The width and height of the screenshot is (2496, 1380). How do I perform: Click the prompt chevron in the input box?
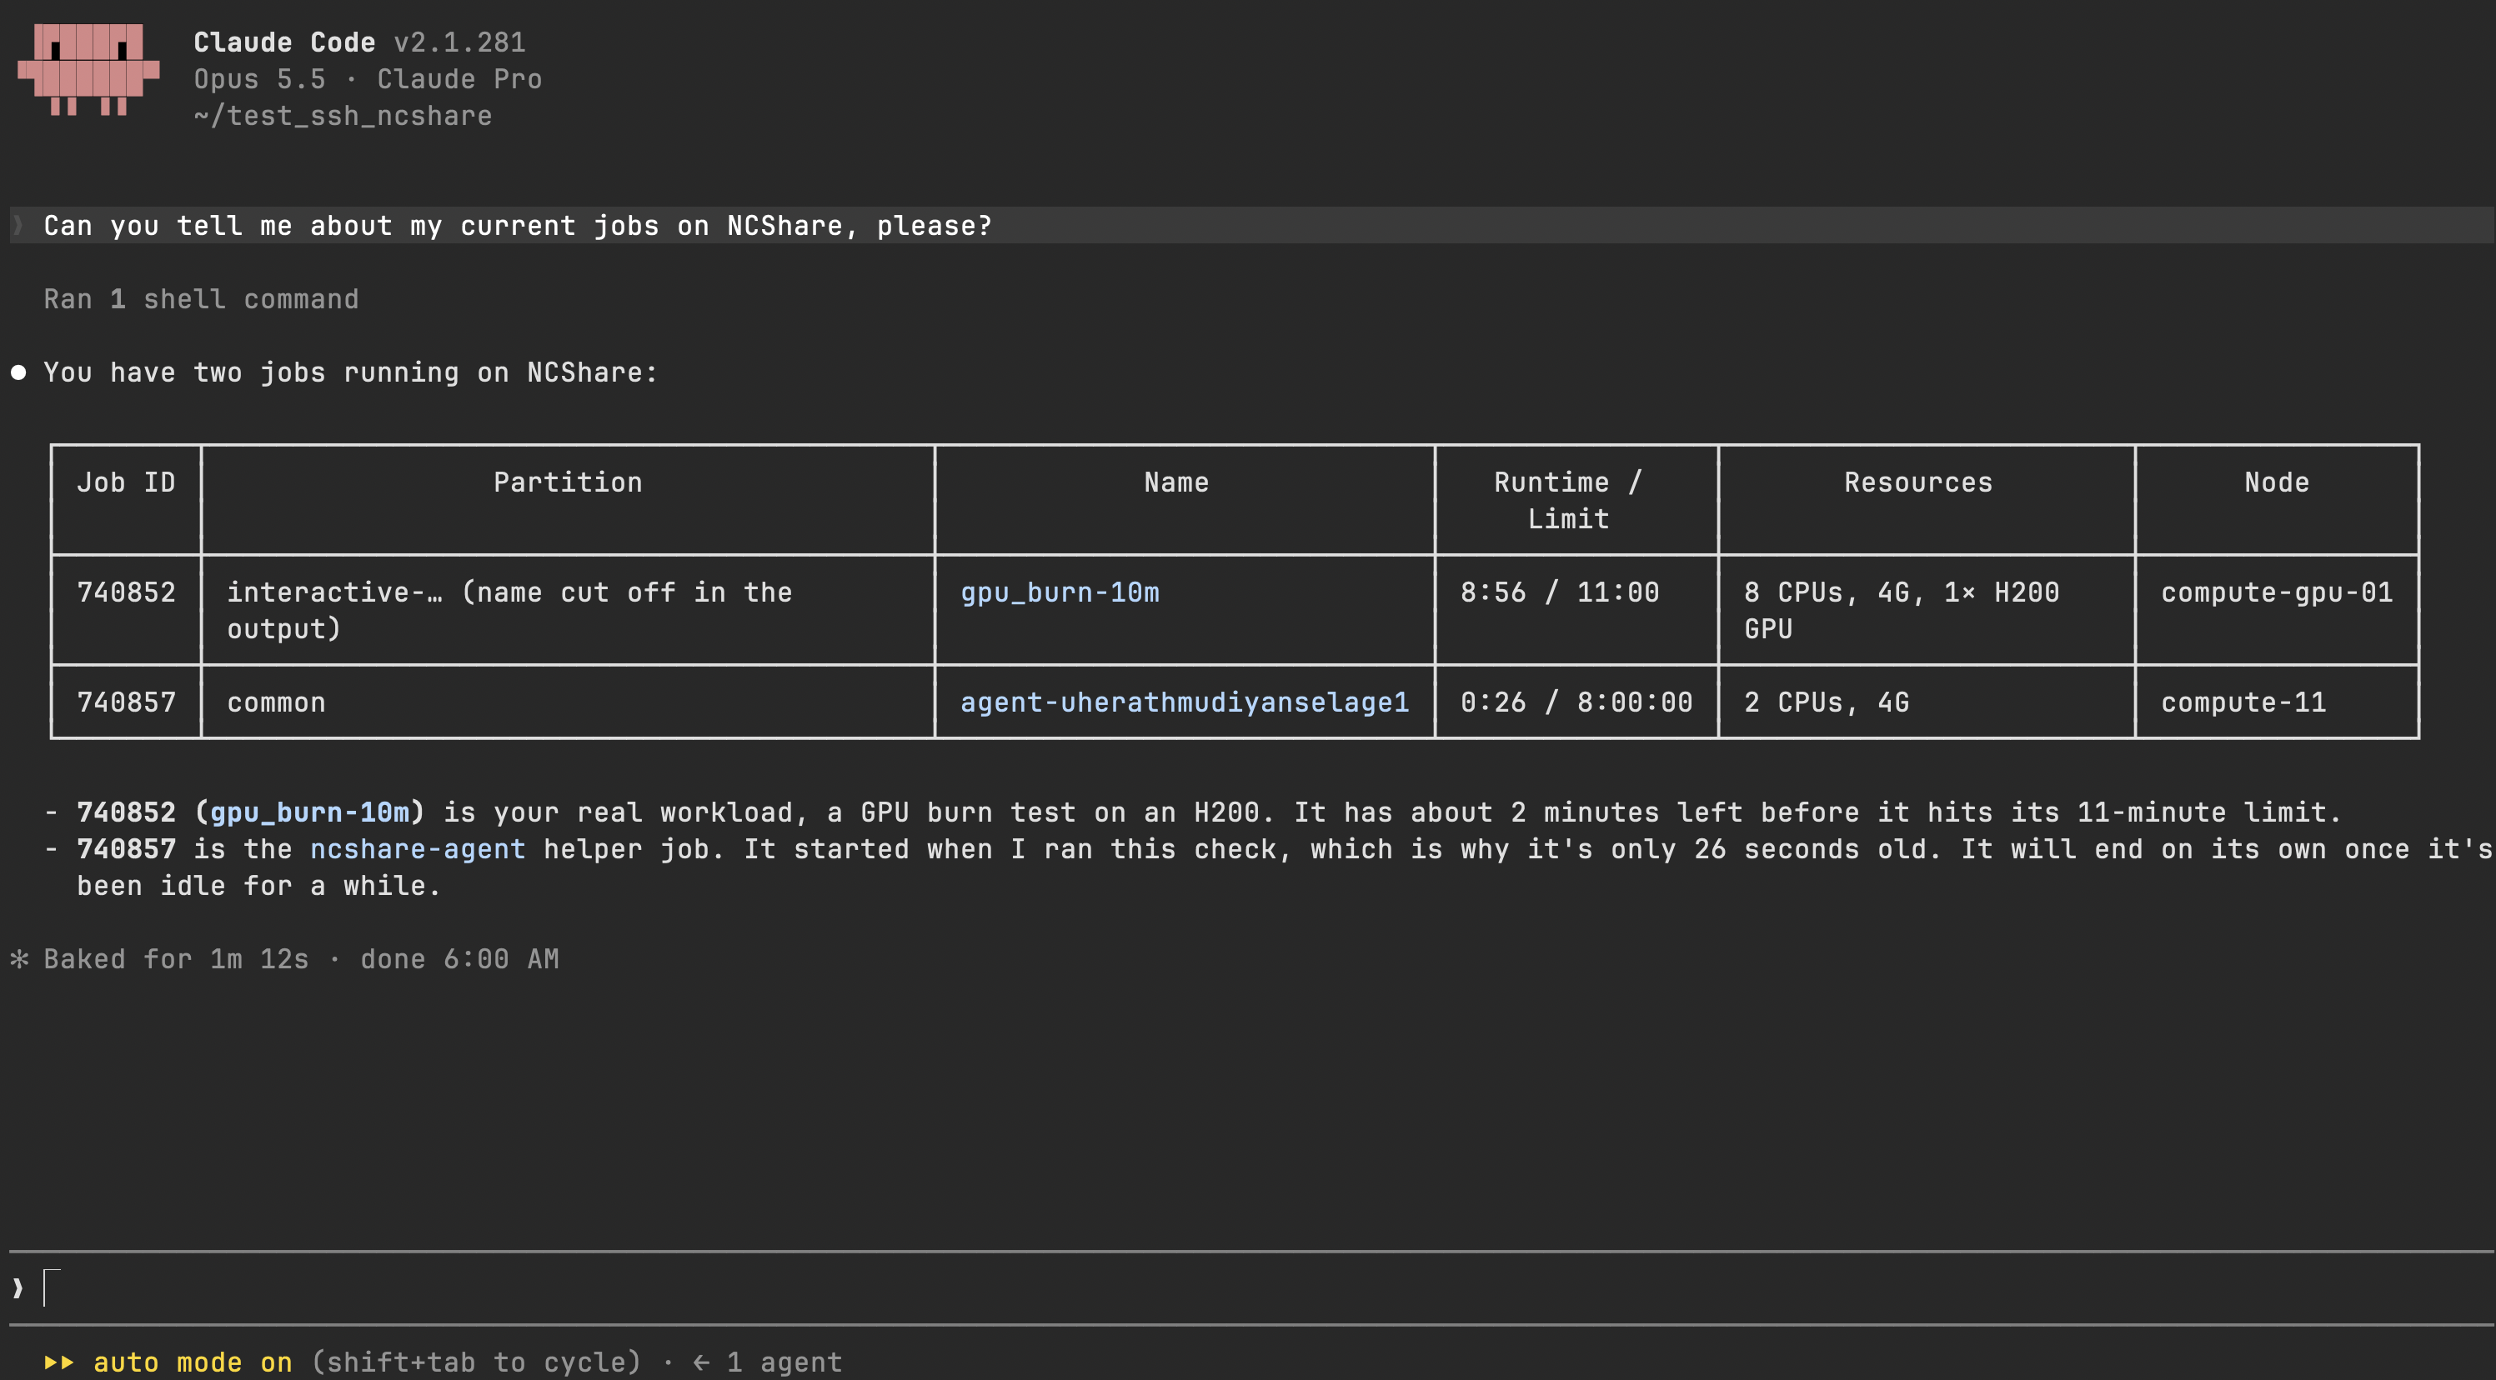[x=18, y=1288]
